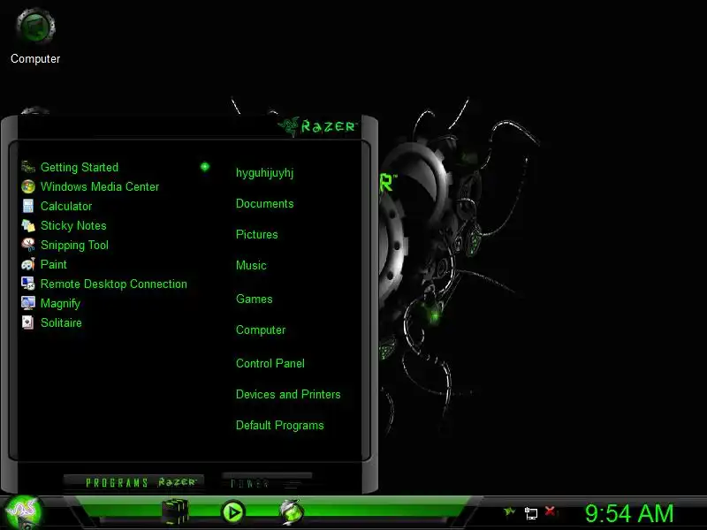Open Games from Start menu

click(255, 299)
